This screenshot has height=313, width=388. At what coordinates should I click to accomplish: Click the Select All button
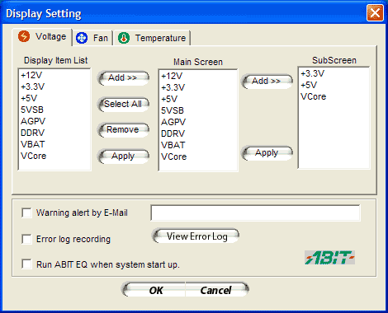coord(123,105)
